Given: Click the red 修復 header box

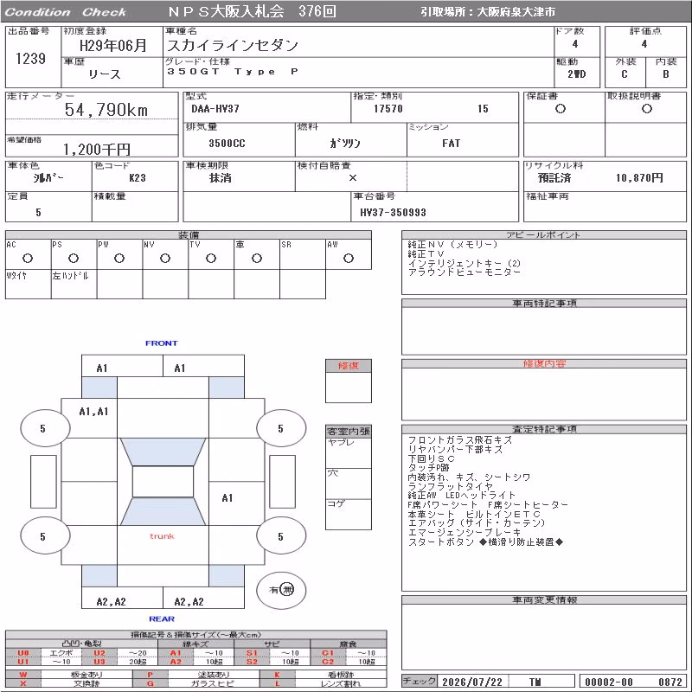Looking at the screenshot, I should point(349,366).
